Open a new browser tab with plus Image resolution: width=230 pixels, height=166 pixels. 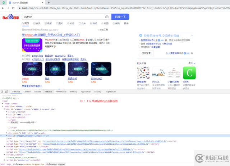[49, 3]
